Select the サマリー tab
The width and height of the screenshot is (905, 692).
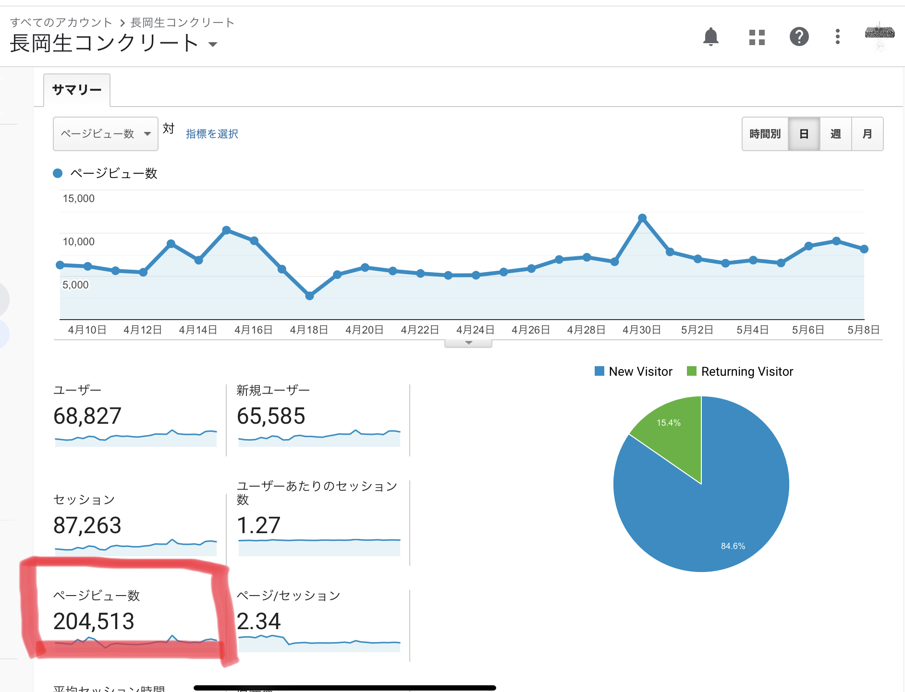click(x=77, y=90)
